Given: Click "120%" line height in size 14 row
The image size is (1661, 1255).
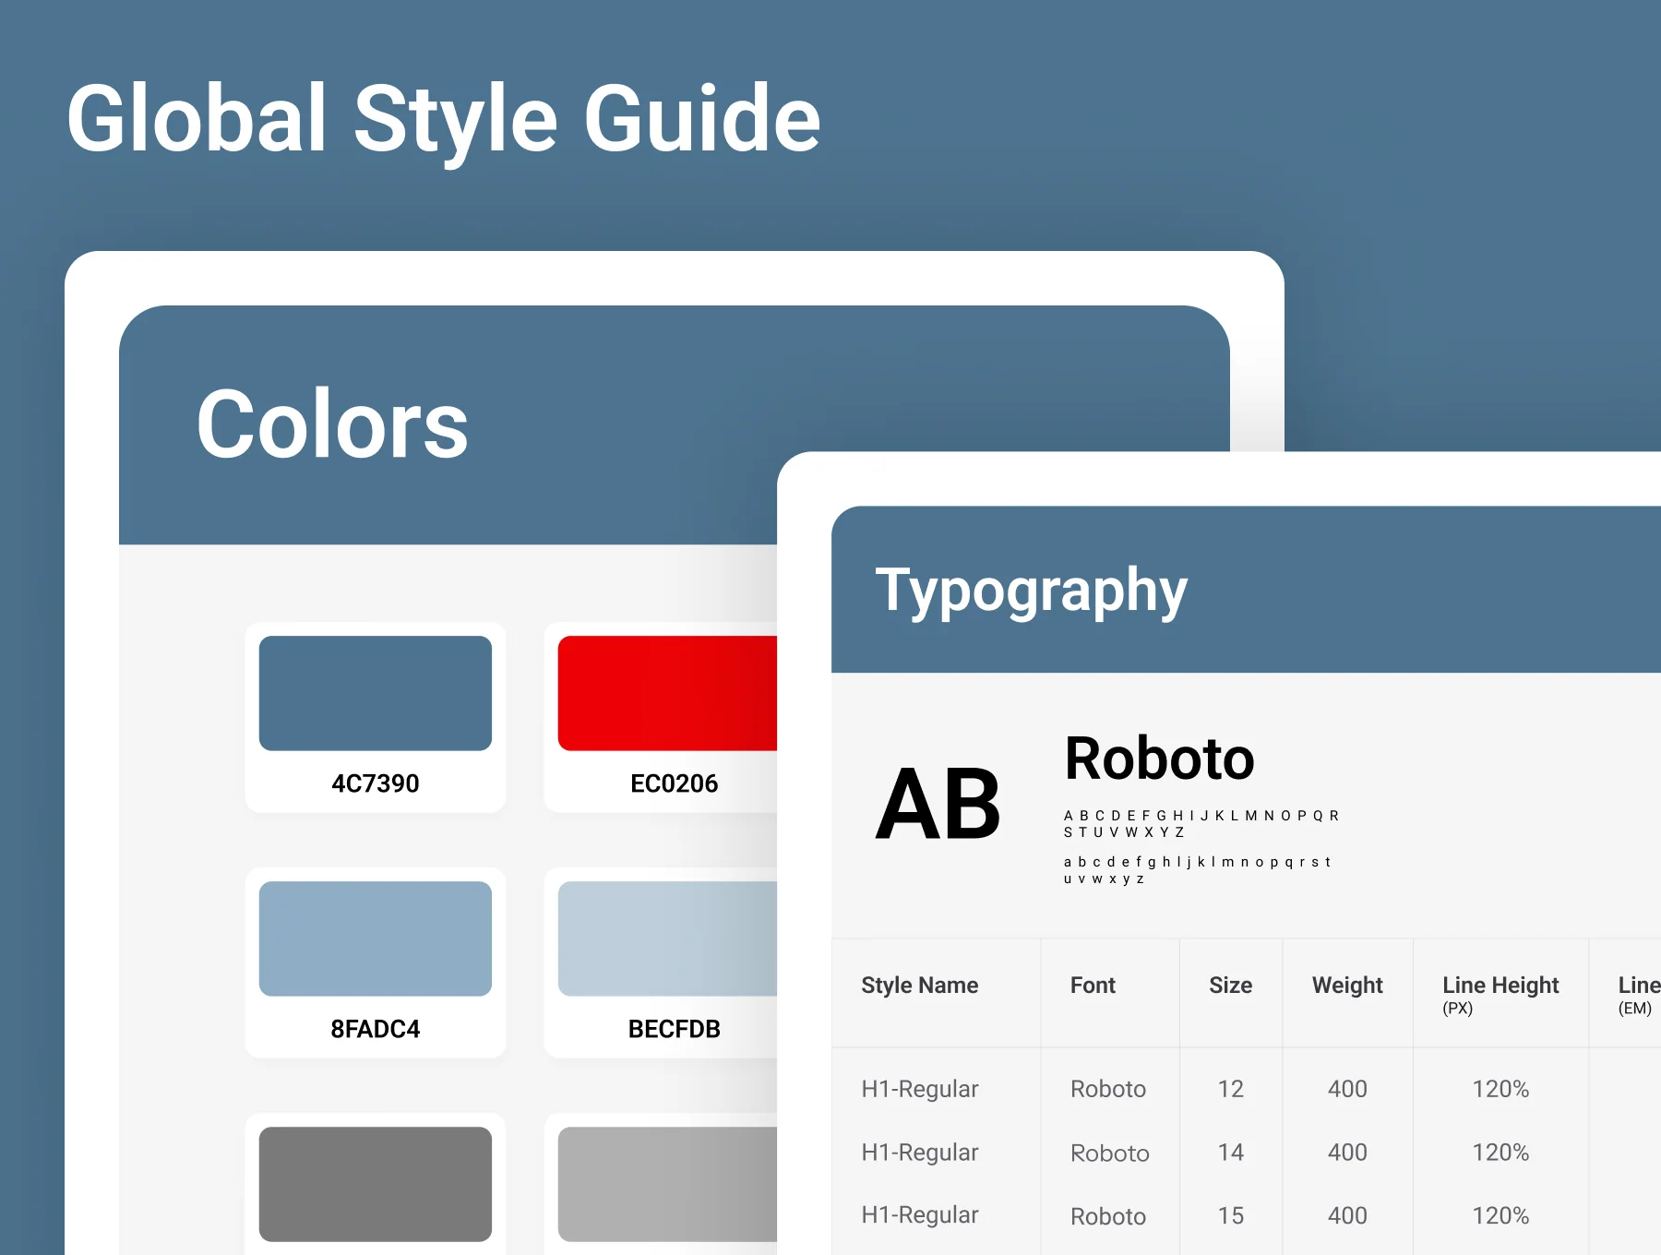Looking at the screenshot, I should 1500,1153.
